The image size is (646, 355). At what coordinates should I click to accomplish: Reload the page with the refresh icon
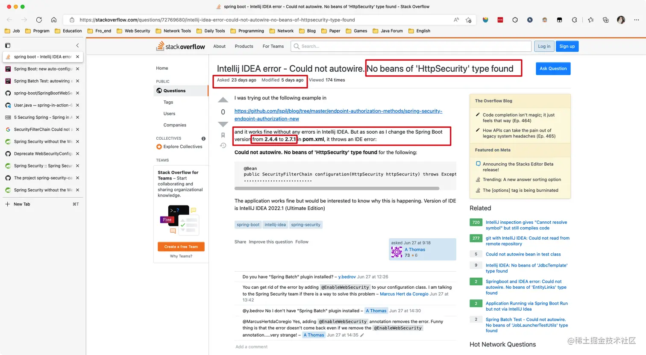pyautogui.click(x=39, y=20)
